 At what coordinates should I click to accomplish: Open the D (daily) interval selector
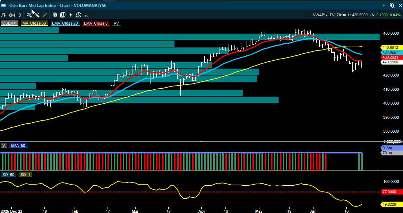(x=20, y=15)
